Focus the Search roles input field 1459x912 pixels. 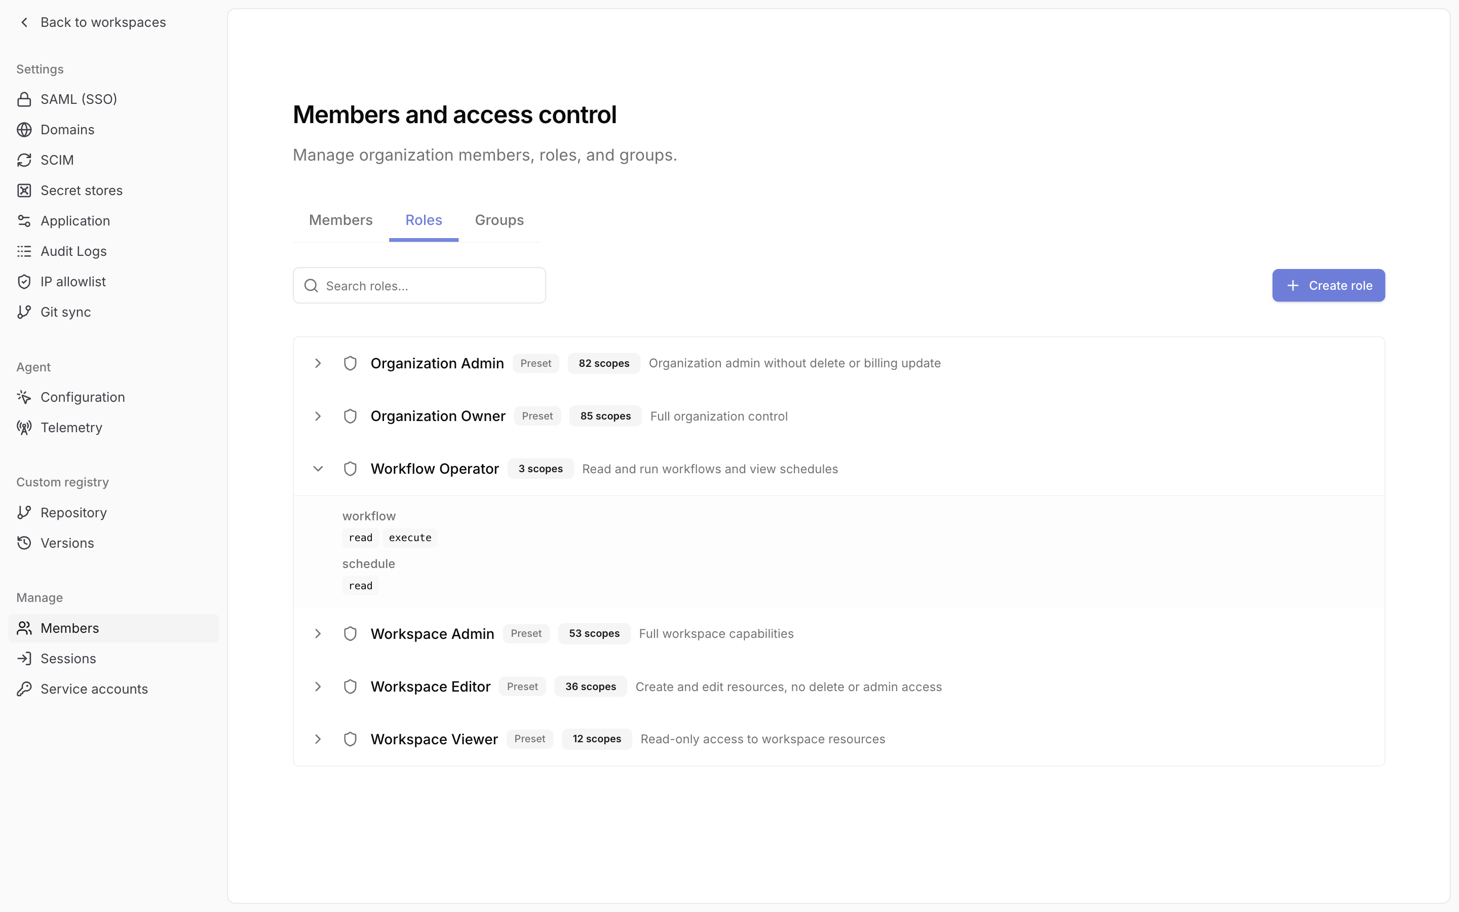click(x=419, y=285)
